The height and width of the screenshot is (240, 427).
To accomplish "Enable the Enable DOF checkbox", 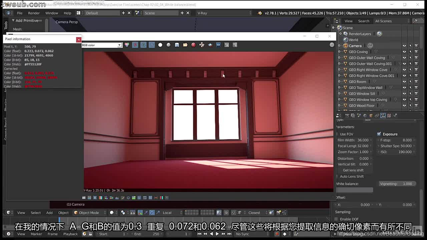I will pos(337,219).
